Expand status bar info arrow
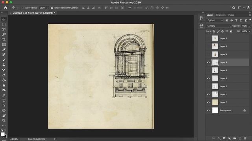Viewport: 252px width, 141px height. (55, 139)
